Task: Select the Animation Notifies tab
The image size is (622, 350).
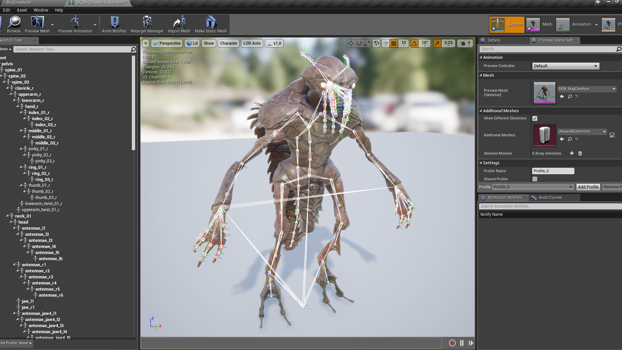Action: (x=504, y=198)
